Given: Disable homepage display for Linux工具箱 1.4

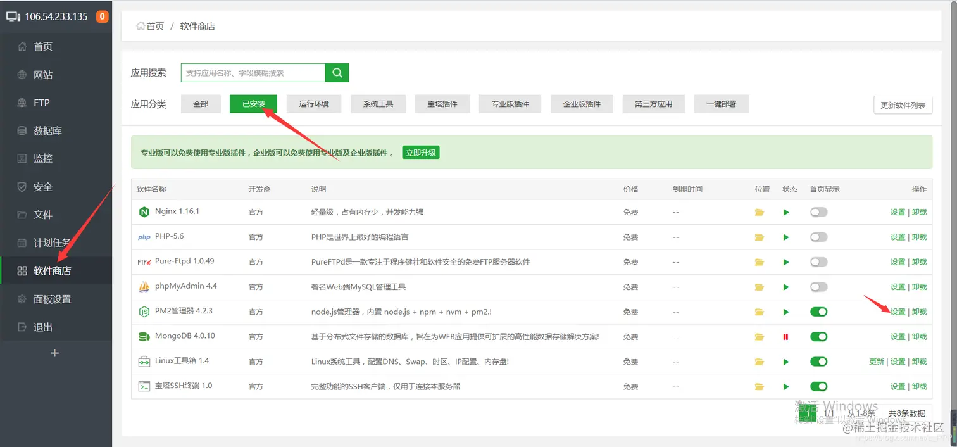Looking at the screenshot, I should coord(819,362).
